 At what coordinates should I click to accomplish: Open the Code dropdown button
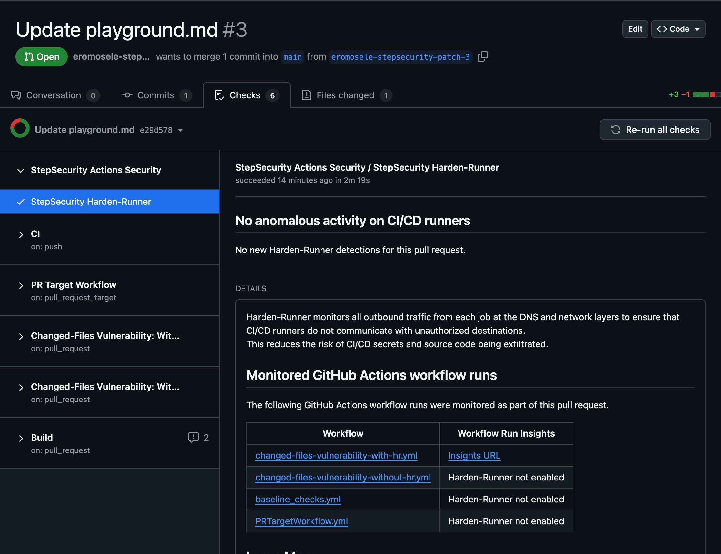pos(678,29)
